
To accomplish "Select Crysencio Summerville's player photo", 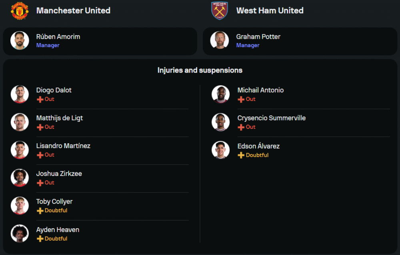I will tap(220, 122).
